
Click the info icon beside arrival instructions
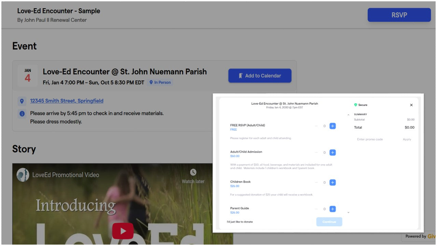[x=22, y=113]
